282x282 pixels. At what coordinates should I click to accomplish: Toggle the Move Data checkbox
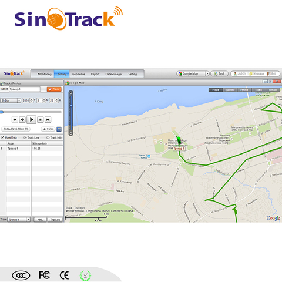click(2, 137)
